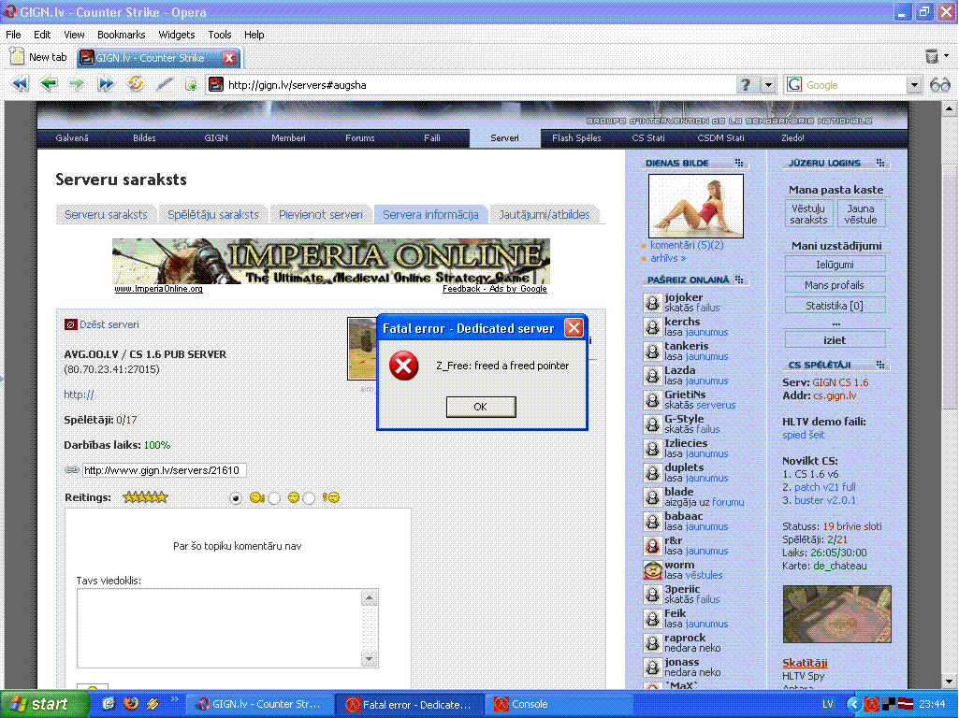Click the red X delete icon beside Dzēst serveri
Image resolution: width=959 pixels, height=718 pixels.
pos(70,324)
